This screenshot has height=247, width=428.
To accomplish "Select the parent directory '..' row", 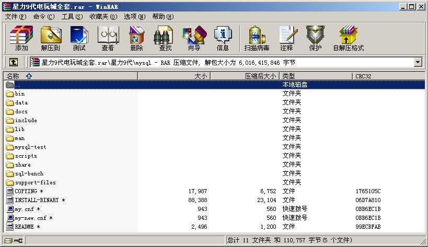I will (x=215, y=85).
